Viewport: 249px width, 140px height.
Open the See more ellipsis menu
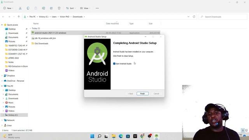point(97,8)
